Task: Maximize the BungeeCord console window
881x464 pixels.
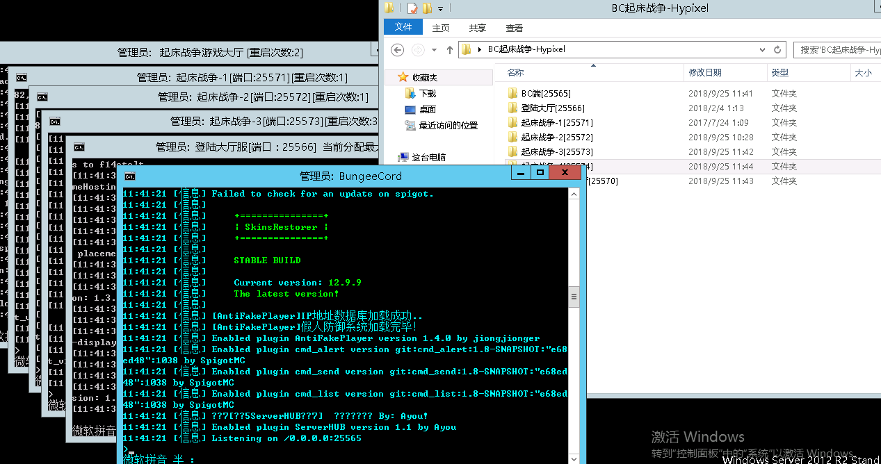Action: coord(539,173)
